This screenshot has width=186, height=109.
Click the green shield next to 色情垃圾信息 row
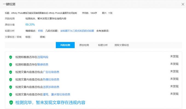11,80
